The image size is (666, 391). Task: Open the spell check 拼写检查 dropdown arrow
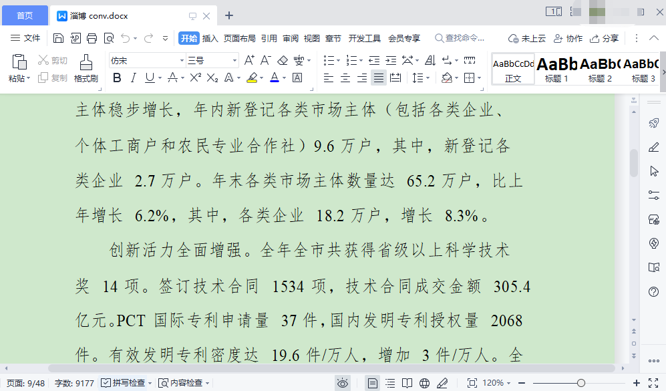(x=150, y=383)
